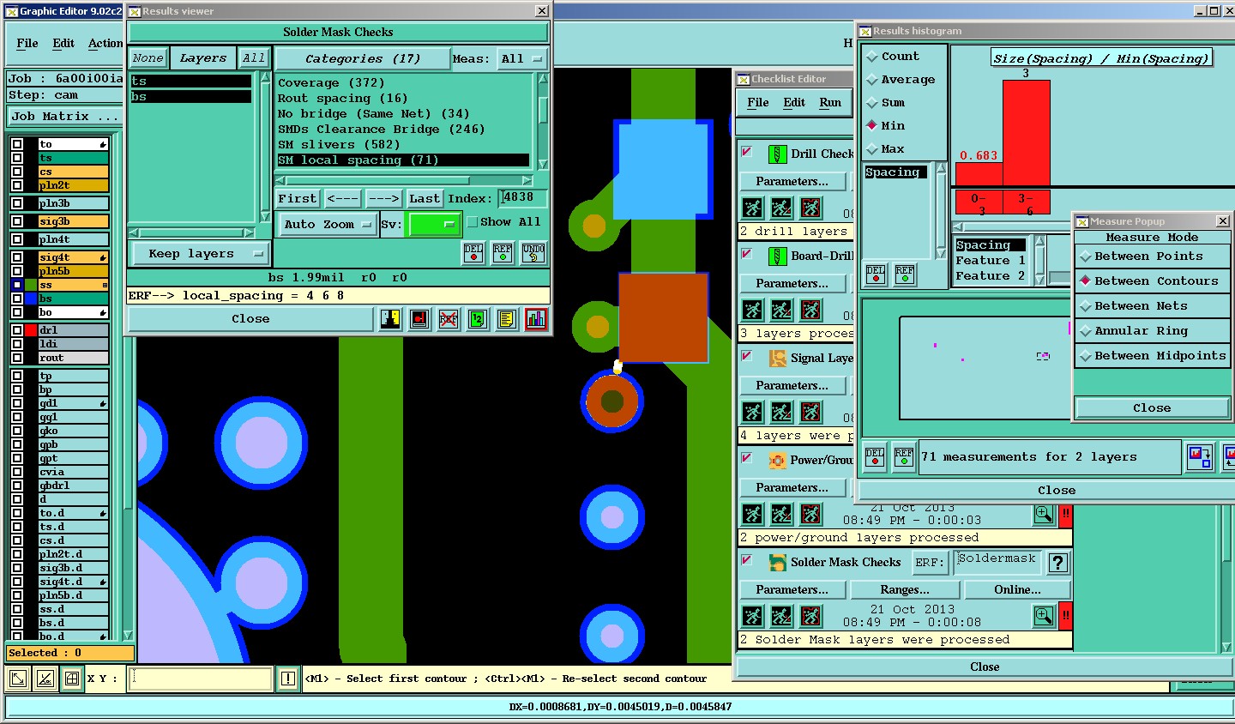Click the X Y coordinate input field
Image resolution: width=1235 pixels, height=724 pixels.
201,679
